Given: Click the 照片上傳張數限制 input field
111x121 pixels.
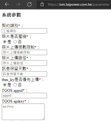Looking at the screenshot, I should click(24, 52).
